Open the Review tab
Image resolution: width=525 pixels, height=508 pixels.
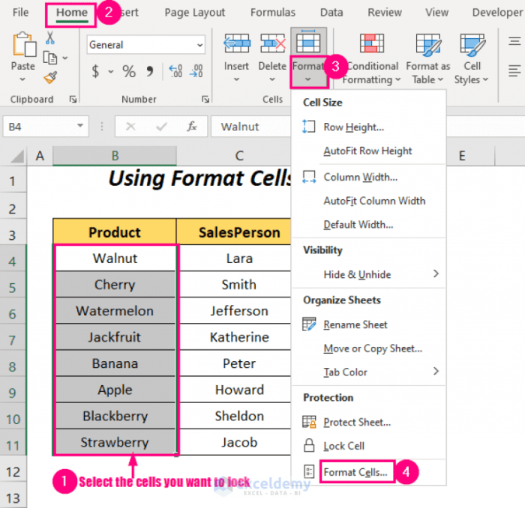(x=385, y=13)
